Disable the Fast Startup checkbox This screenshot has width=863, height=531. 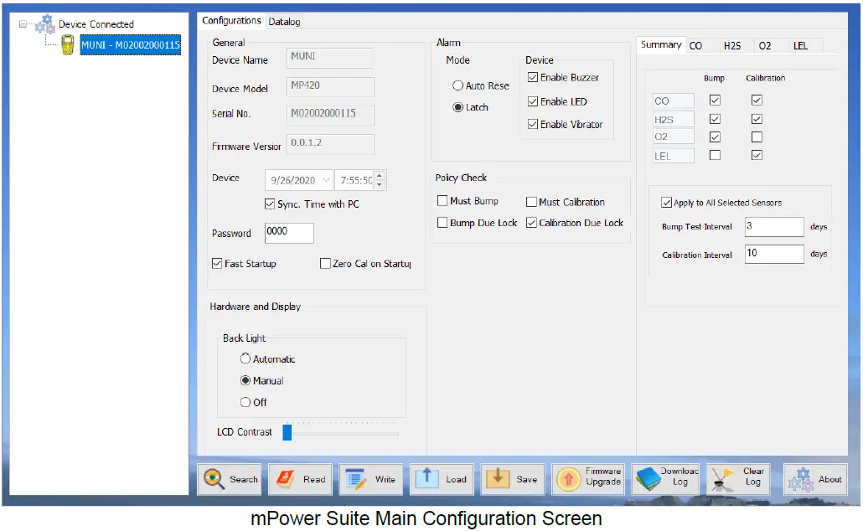coord(217,264)
